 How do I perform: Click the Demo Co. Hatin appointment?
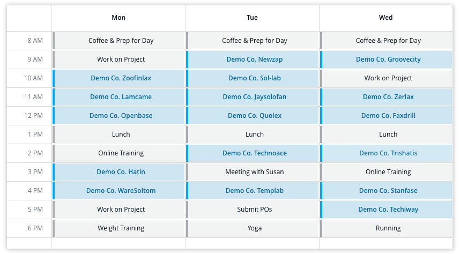tap(121, 172)
